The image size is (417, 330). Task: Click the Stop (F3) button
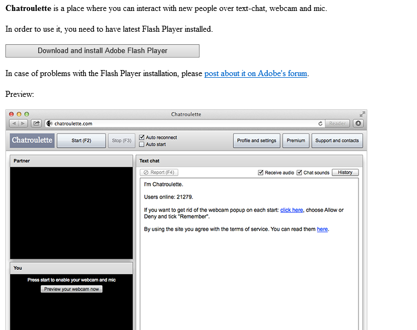[x=121, y=140]
